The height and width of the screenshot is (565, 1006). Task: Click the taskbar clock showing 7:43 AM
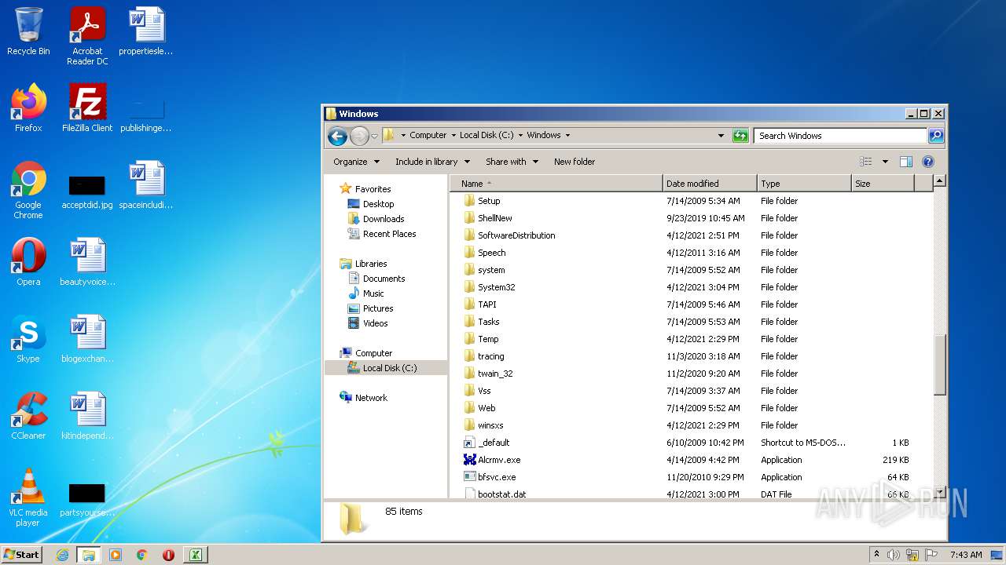tap(966, 555)
